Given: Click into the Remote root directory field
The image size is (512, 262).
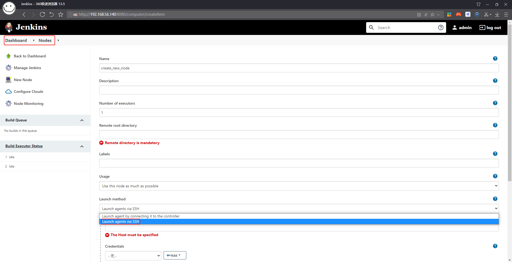Looking at the screenshot, I should point(299,135).
